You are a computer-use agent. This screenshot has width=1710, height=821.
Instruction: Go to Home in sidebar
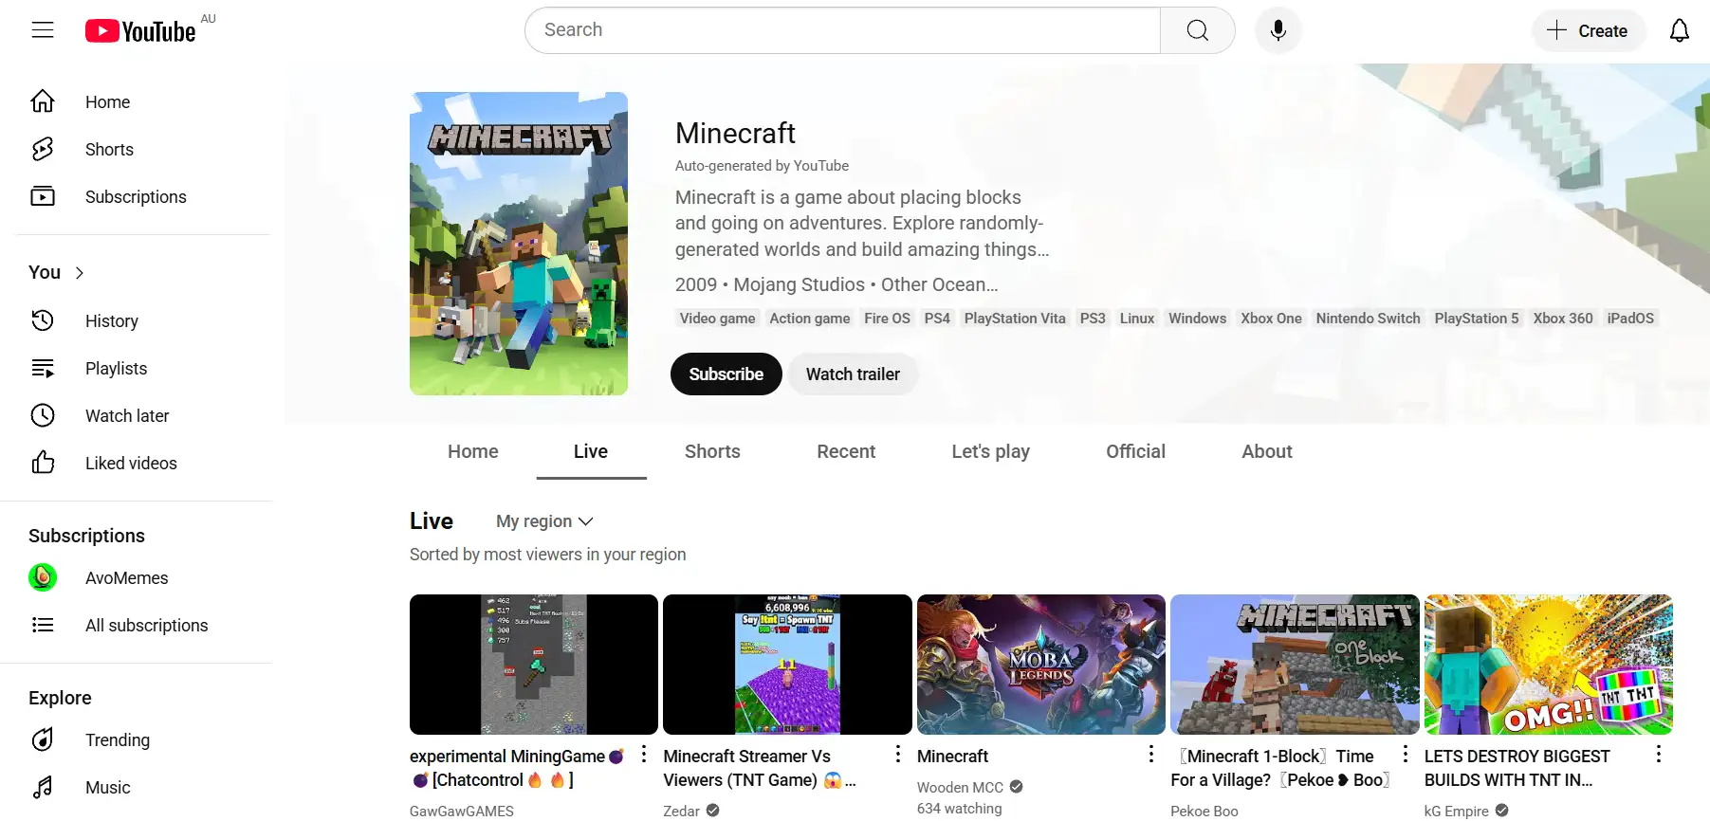point(142,101)
